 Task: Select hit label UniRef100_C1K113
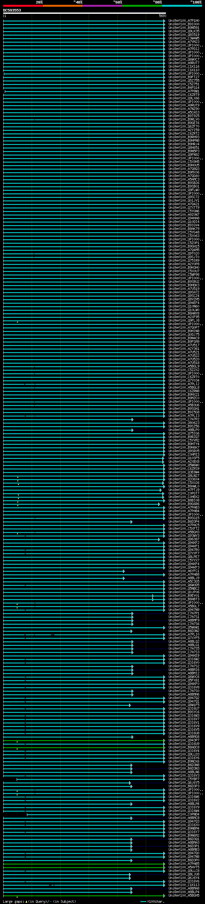point(184,885)
